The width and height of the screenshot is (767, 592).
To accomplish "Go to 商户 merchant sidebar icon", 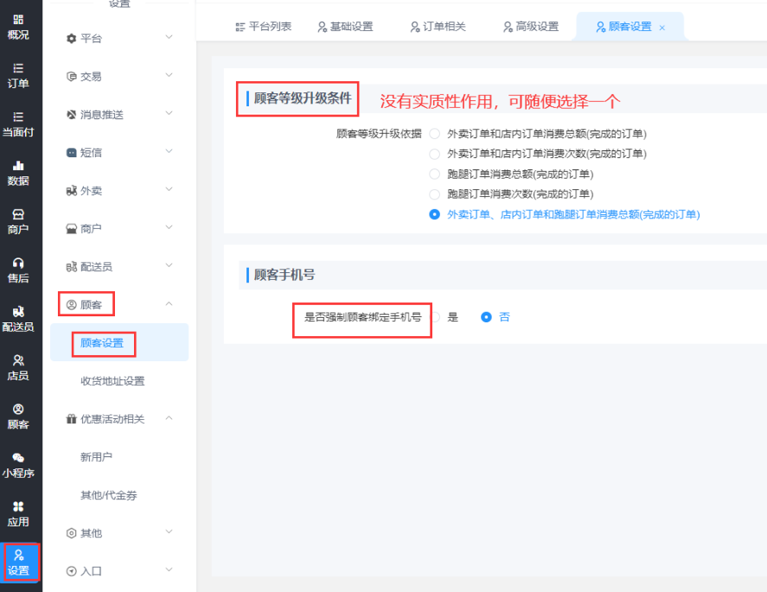I will 18,221.
